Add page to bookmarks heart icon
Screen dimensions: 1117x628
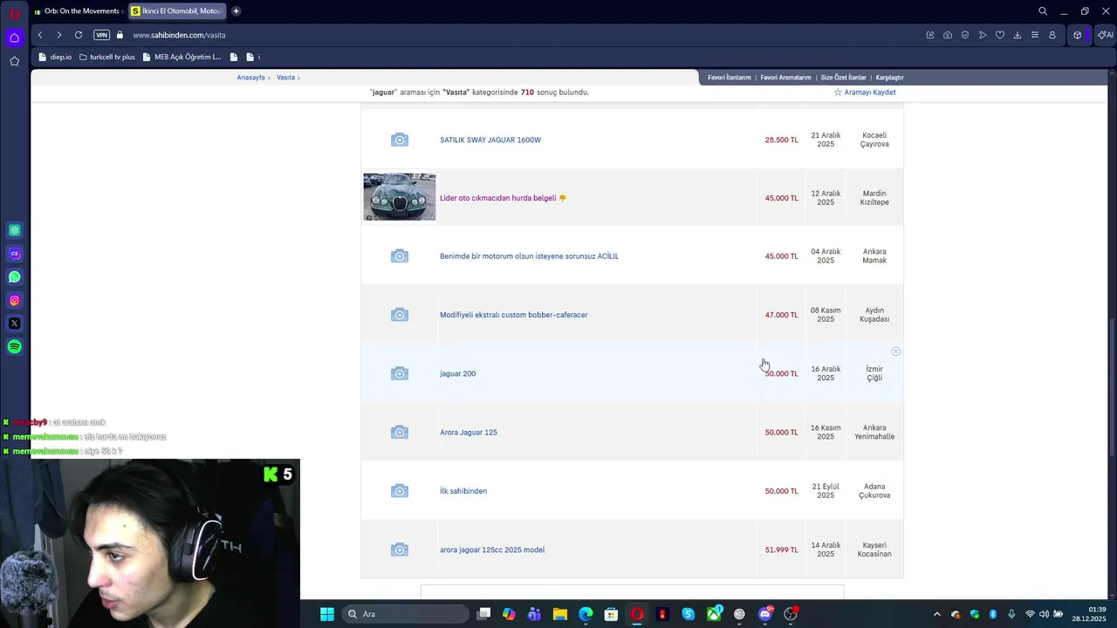pos(1000,35)
